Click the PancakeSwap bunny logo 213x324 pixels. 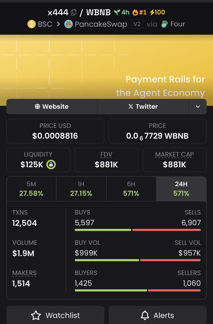pyautogui.click(x=68, y=24)
